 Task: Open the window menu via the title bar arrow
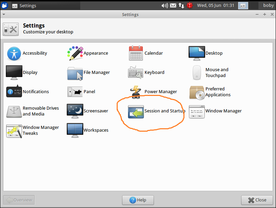click(x=3, y=14)
